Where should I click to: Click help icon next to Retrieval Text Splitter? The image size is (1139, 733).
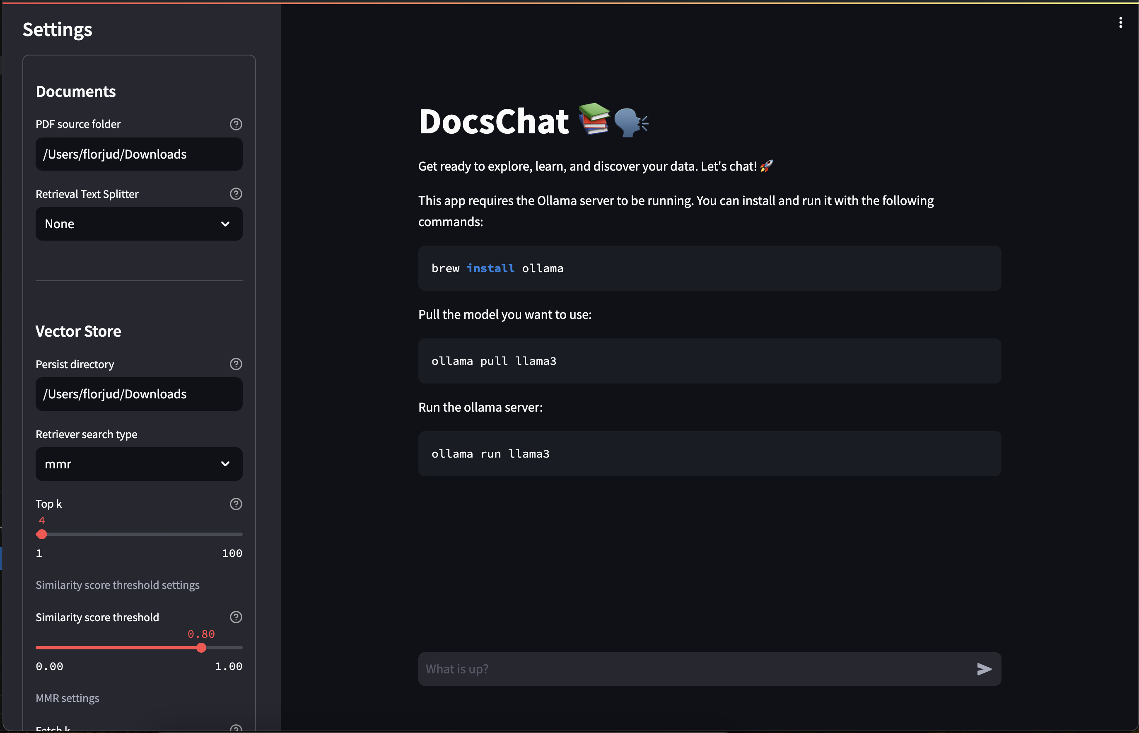point(236,194)
